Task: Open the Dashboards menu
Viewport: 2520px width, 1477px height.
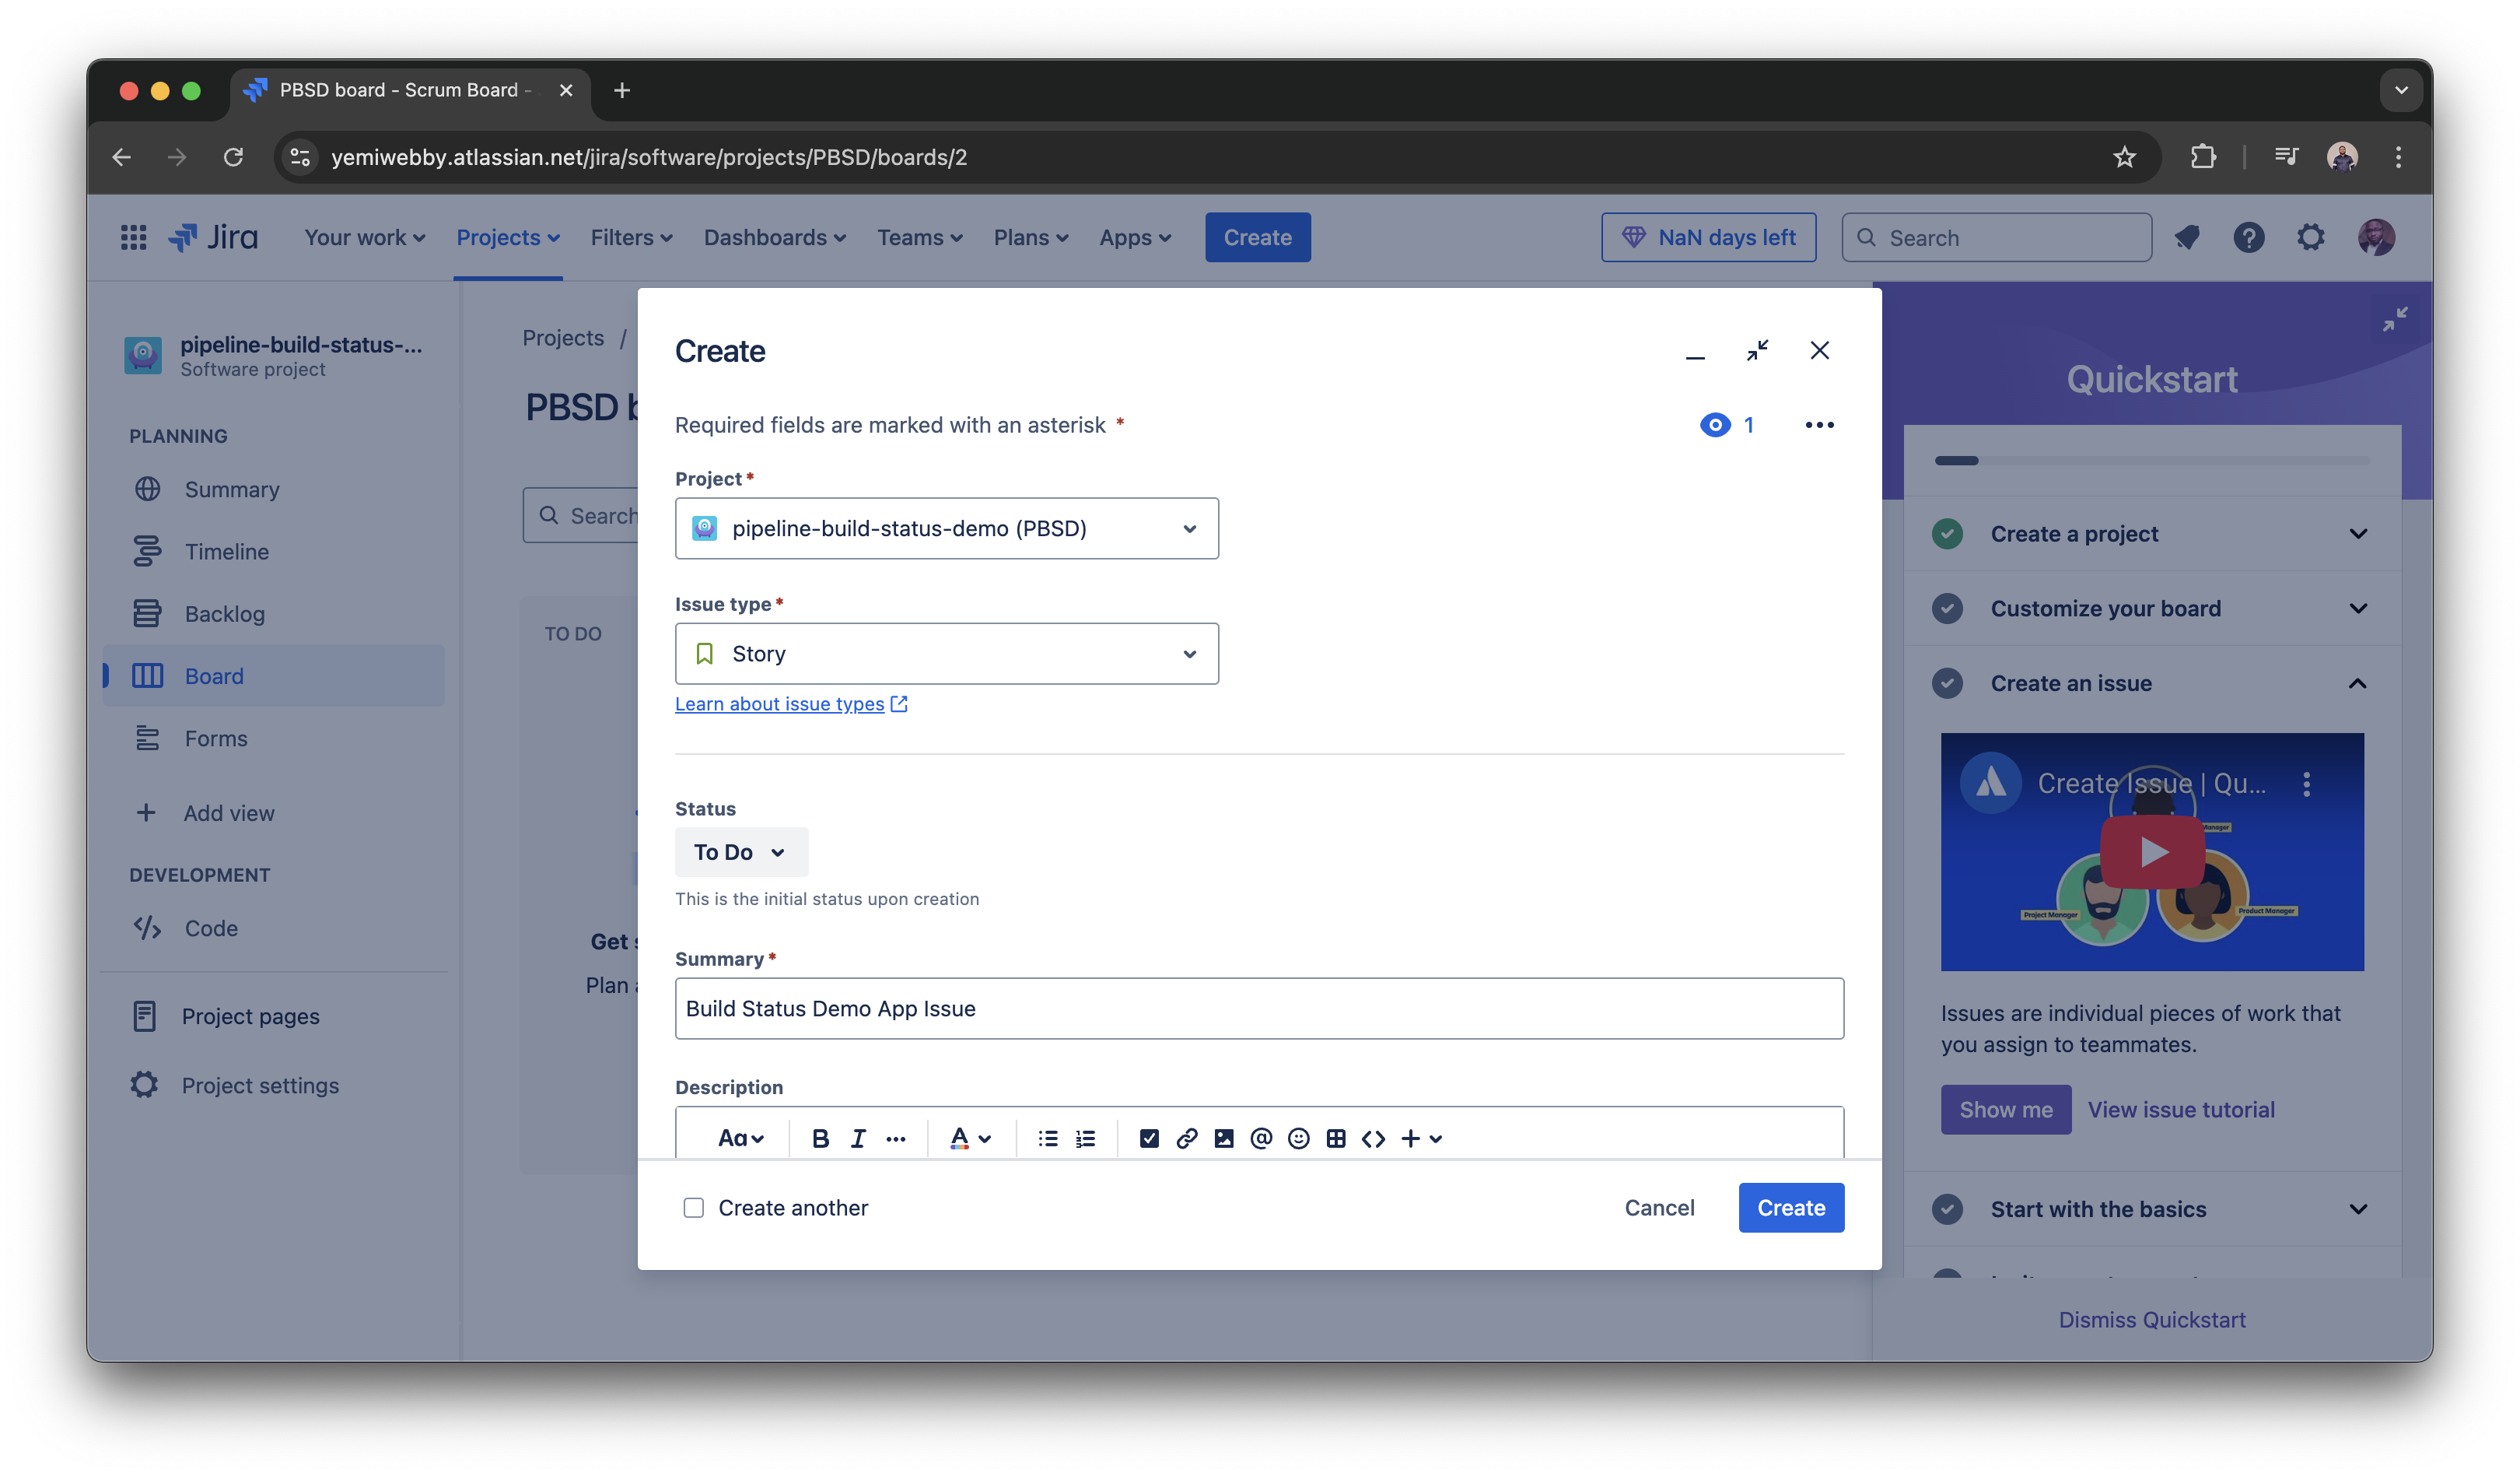Action: (x=773, y=237)
